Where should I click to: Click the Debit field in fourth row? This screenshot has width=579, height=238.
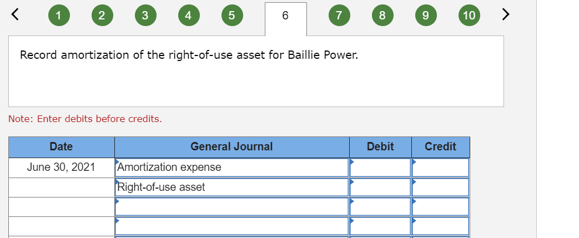pos(380,226)
